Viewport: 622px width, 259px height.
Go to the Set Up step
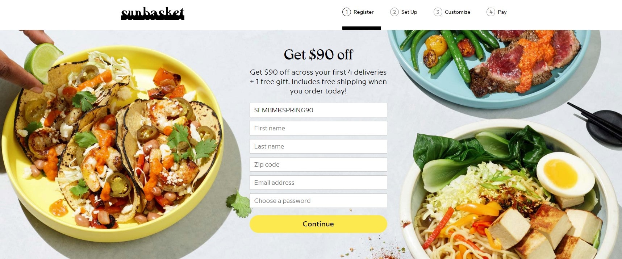pos(409,12)
